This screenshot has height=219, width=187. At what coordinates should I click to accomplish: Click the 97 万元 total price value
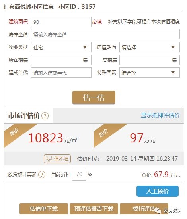[142, 138]
